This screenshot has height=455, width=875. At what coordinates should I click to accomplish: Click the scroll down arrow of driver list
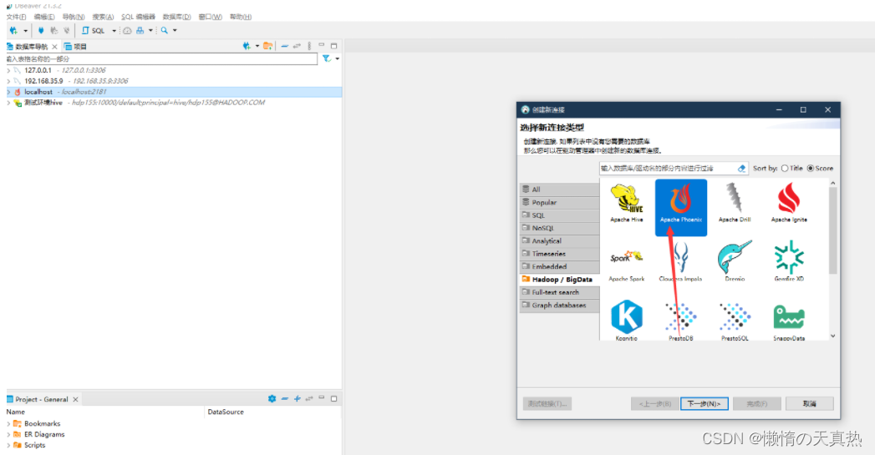click(832, 336)
